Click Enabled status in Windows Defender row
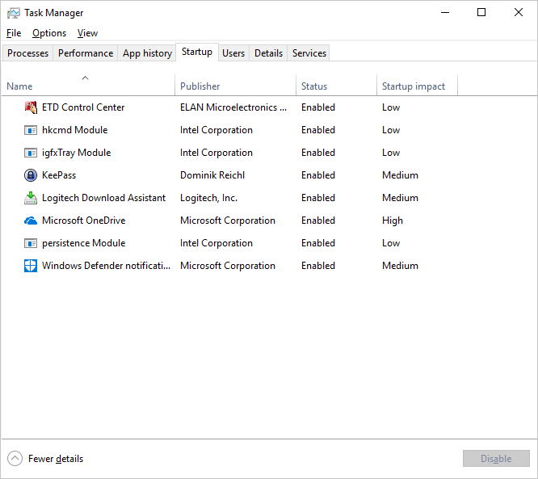538x479 pixels. 318,266
